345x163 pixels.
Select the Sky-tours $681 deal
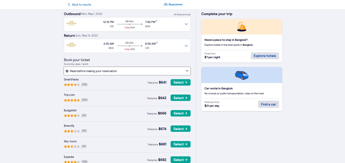tap(181, 144)
